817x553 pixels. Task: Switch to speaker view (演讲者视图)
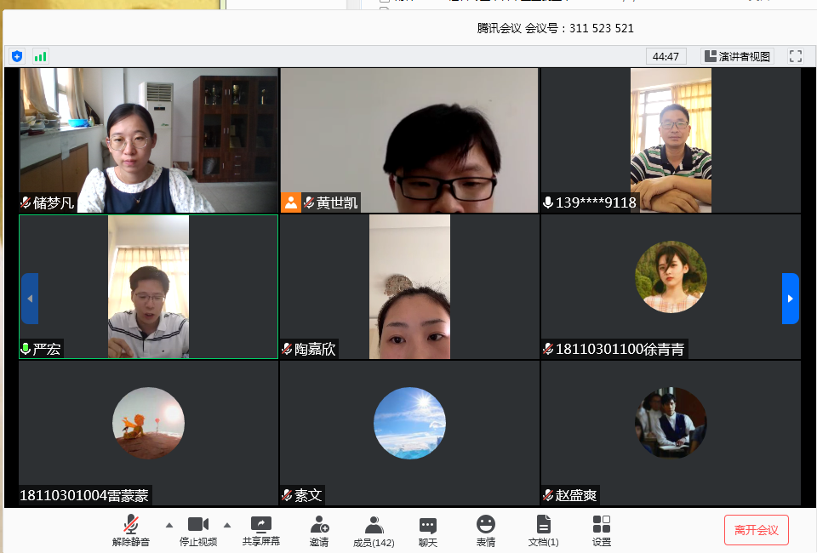click(x=736, y=56)
